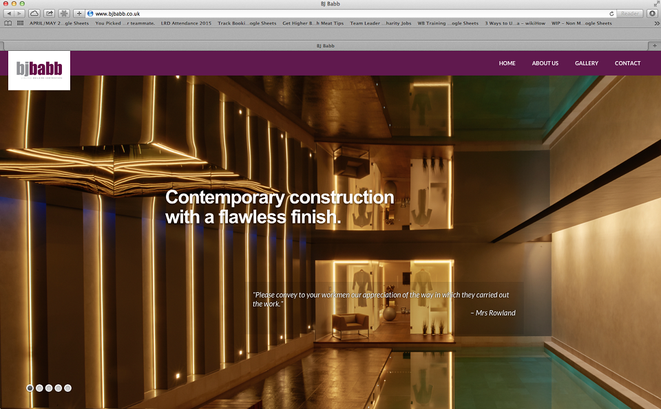The width and height of the screenshot is (661, 409).
Task: Click the first slideshow indicator dot
Action: pos(30,388)
